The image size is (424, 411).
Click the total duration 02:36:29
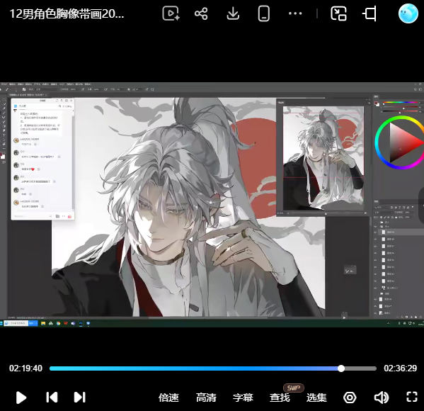(400, 368)
